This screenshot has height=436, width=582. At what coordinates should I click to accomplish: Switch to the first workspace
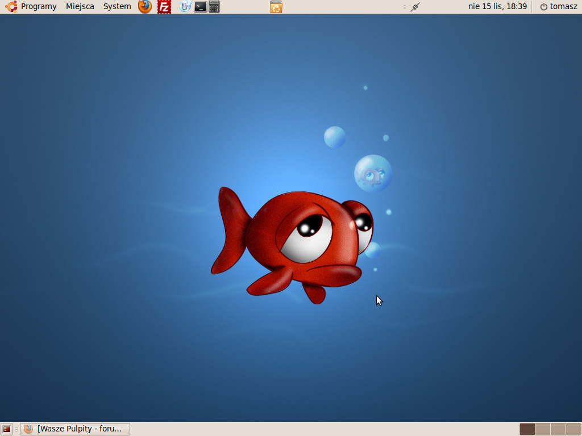[527, 429]
